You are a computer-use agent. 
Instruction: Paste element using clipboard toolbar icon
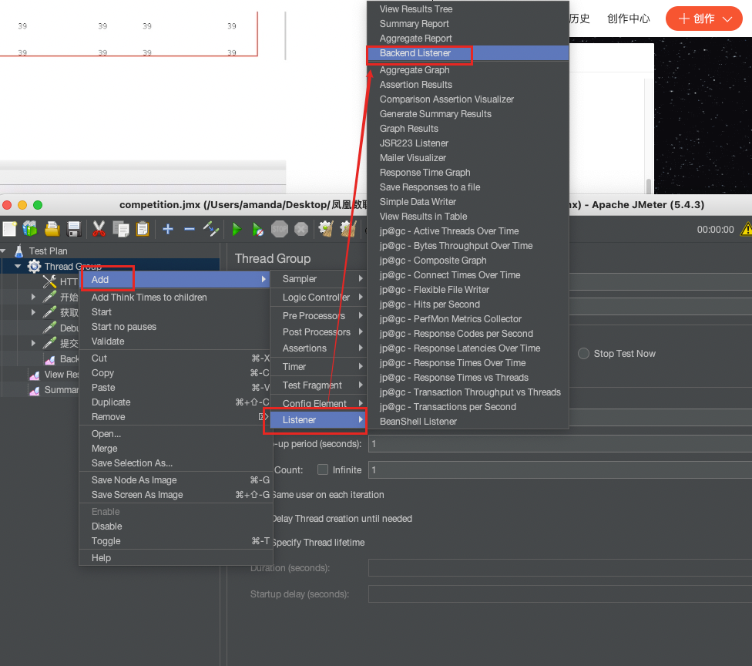(x=143, y=229)
